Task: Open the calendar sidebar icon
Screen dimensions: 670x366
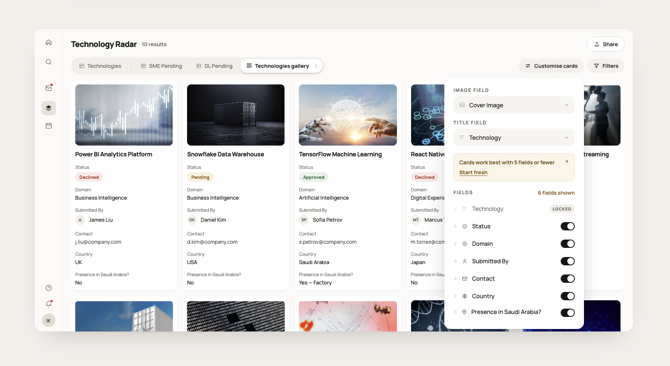Action: pos(49,126)
